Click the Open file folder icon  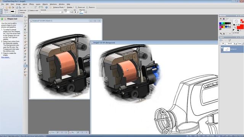coord(7,7)
